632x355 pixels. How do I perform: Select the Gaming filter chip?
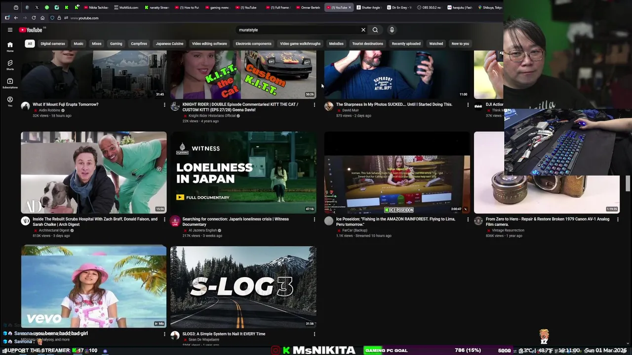(x=116, y=43)
